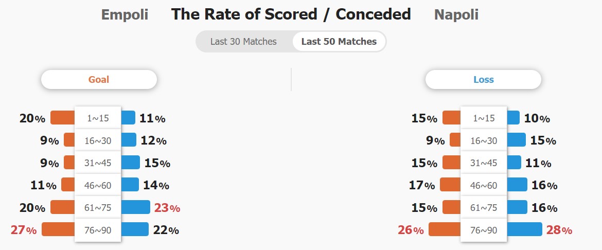
Task: Click Goal panel's 76~90 minute label
Action: [x=98, y=230]
